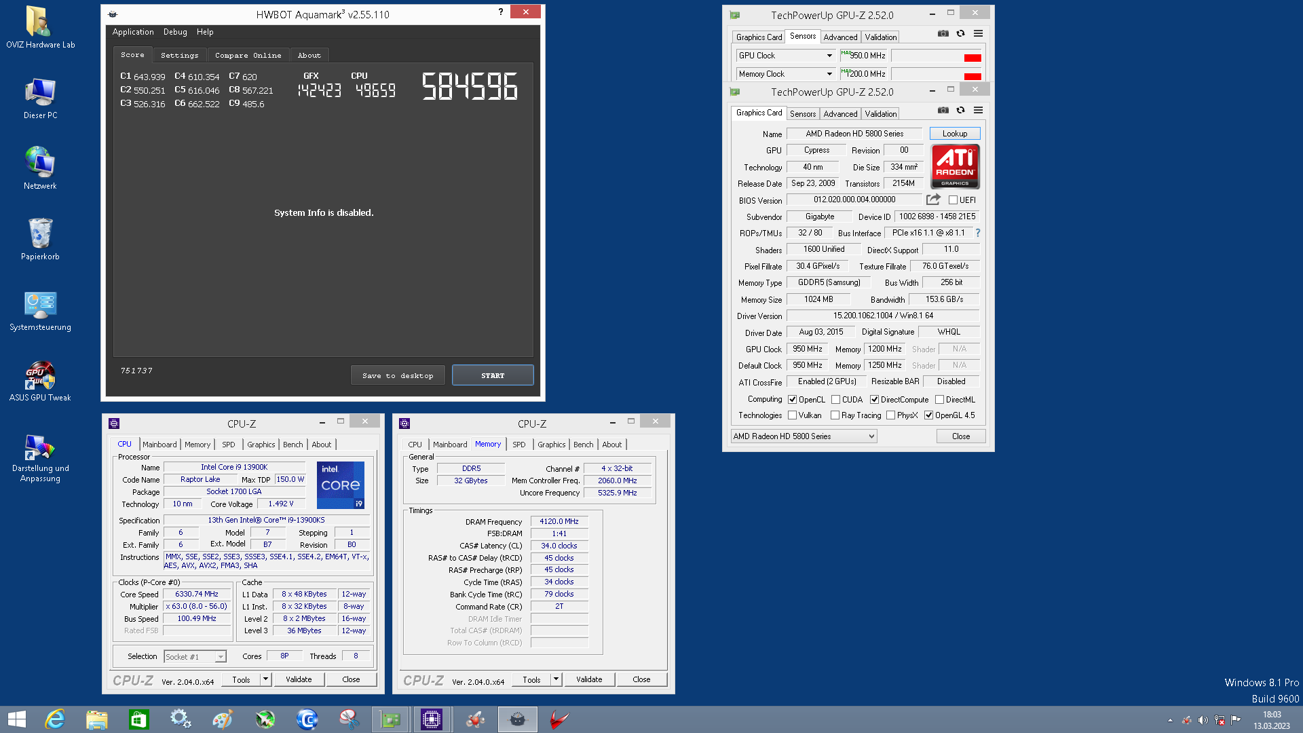This screenshot has width=1303, height=733.
Task: Click Lookup button in GPU-Z
Action: (x=955, y=134)
